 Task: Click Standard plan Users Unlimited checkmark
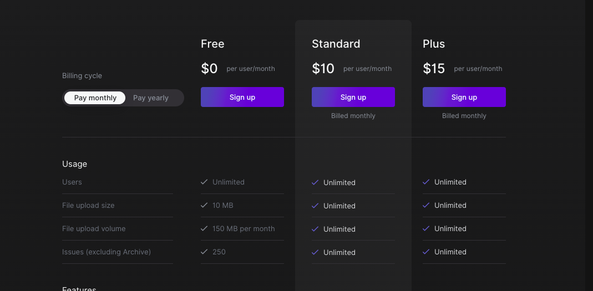[315, 182]
